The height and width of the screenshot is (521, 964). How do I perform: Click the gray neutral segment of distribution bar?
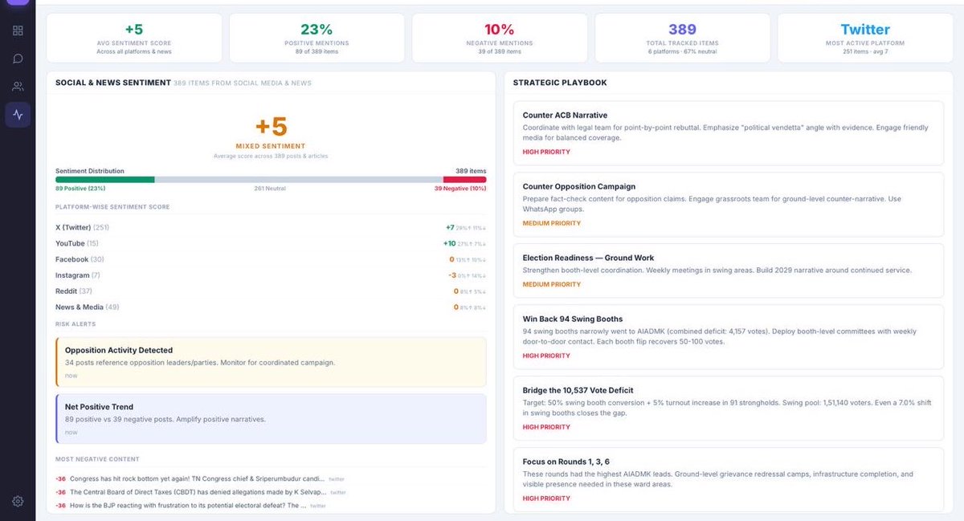pyautogui.click(x=299, y=180)
